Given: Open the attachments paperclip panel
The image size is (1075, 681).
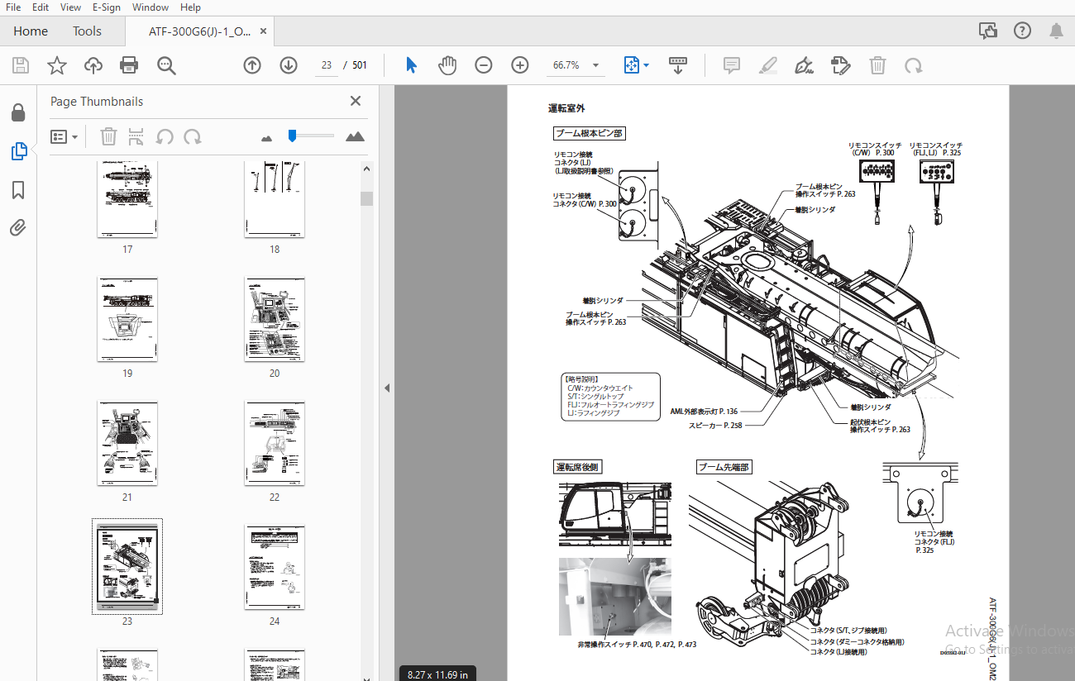Looking at the screenshot, I should click(18, 228).
